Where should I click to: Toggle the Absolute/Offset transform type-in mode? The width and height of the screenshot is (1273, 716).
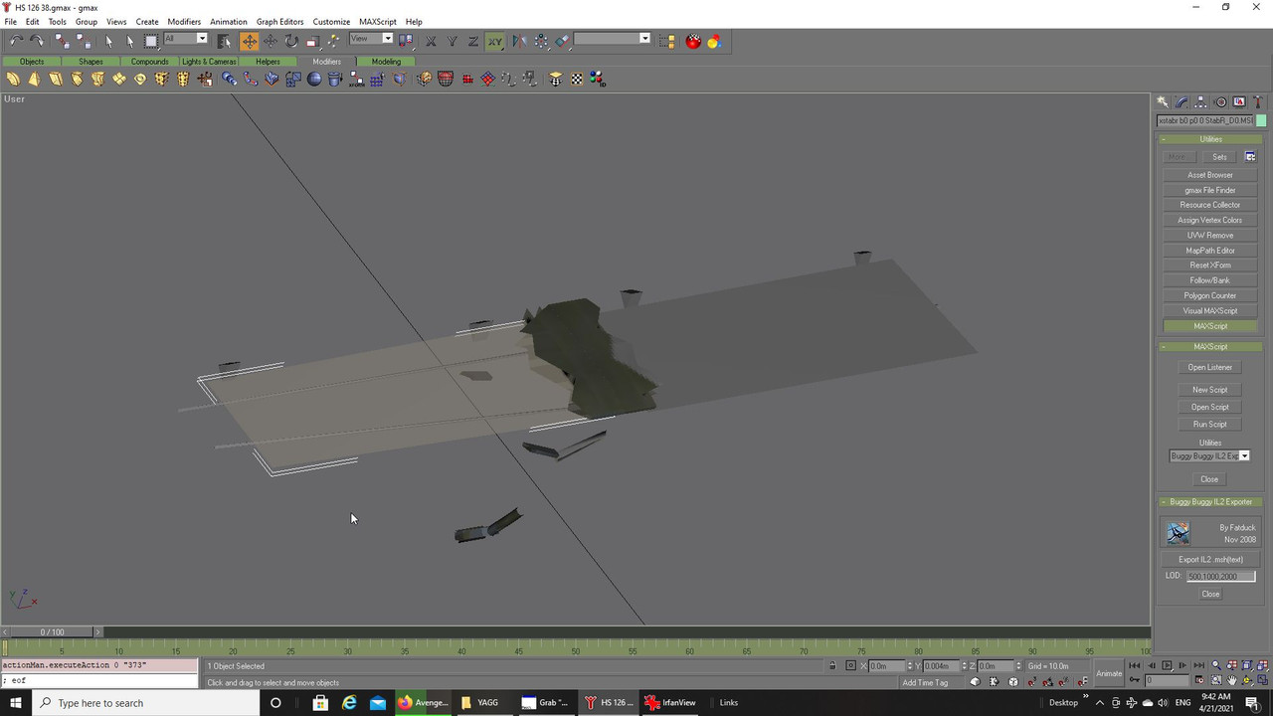pyautogui.click(x=850, y=665)
